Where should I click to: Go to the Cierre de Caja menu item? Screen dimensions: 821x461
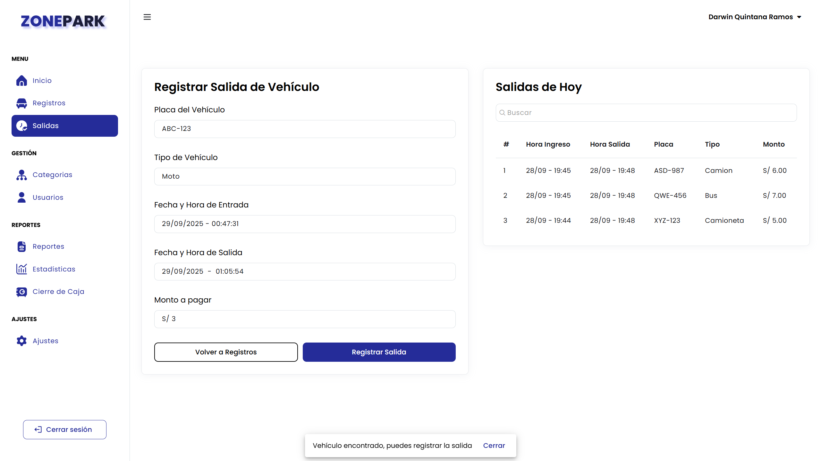58,292
